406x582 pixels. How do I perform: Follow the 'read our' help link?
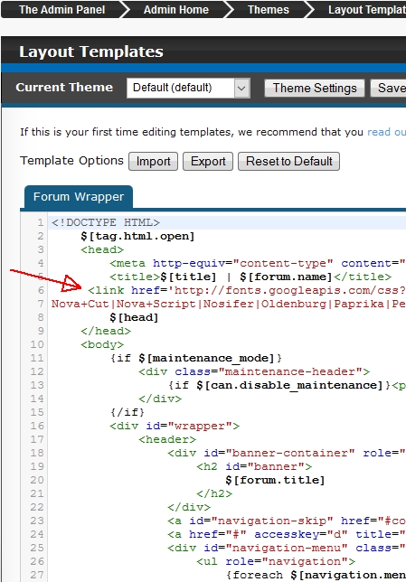point(386,132)
